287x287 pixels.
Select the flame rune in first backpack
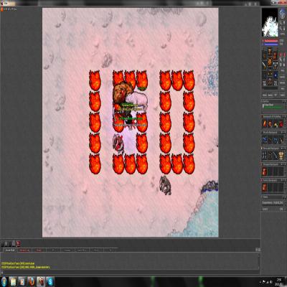click(x=264, y=123)
